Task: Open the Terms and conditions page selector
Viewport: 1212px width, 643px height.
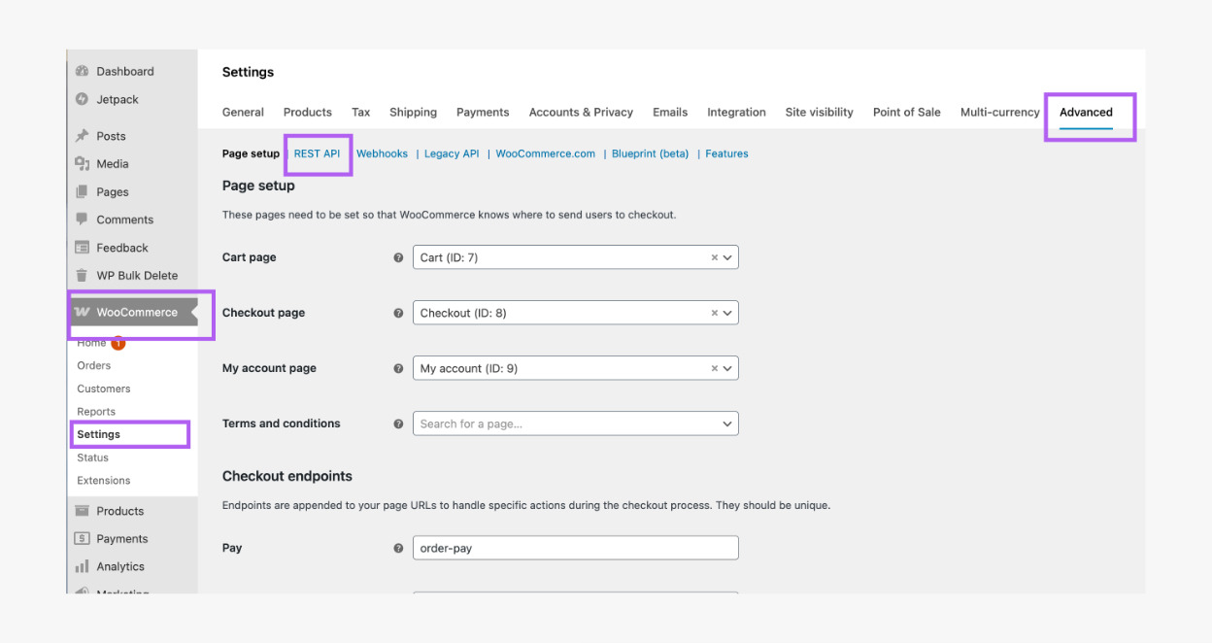Action: pos(575,423)
